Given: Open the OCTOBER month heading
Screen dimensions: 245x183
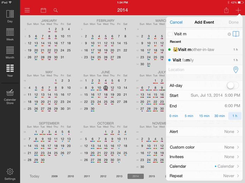Looking at the screenshot, I should [x=105, y=123].
